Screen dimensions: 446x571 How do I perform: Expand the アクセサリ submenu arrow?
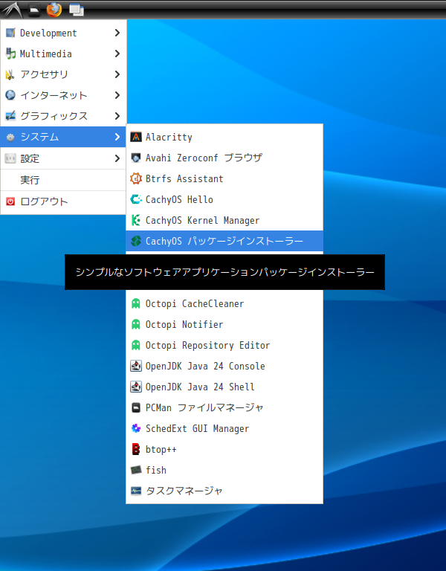tap(117, 74)
